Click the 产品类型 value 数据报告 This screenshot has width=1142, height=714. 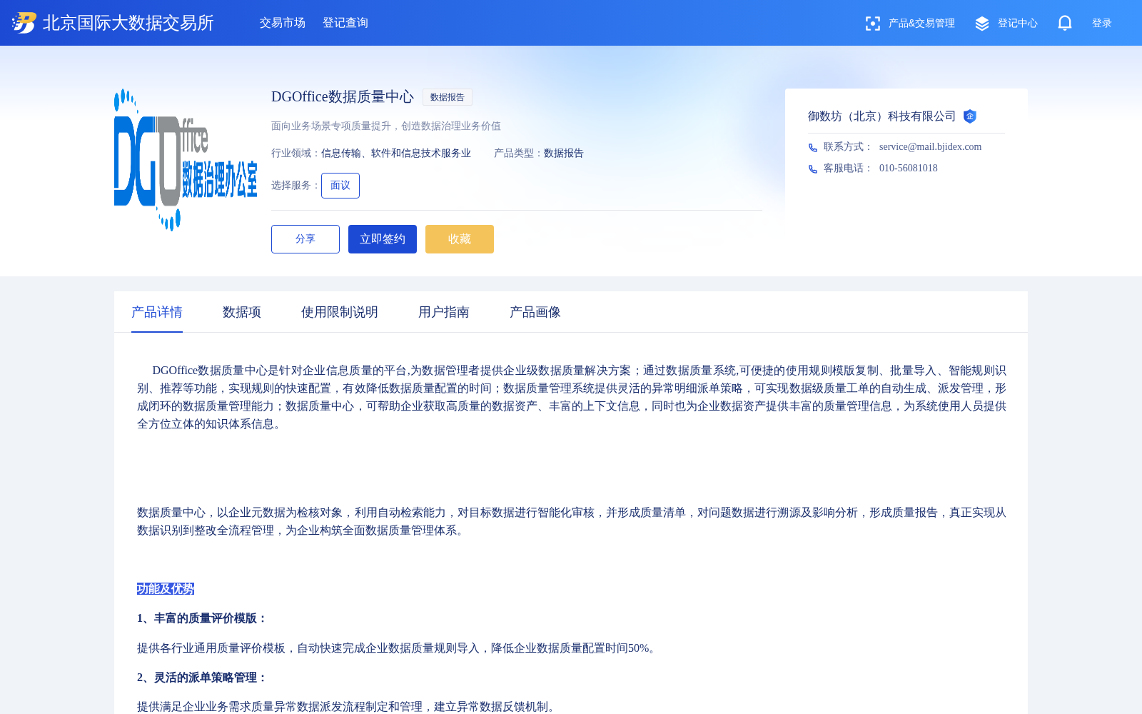pyautogui.click(x=564, y=154)
